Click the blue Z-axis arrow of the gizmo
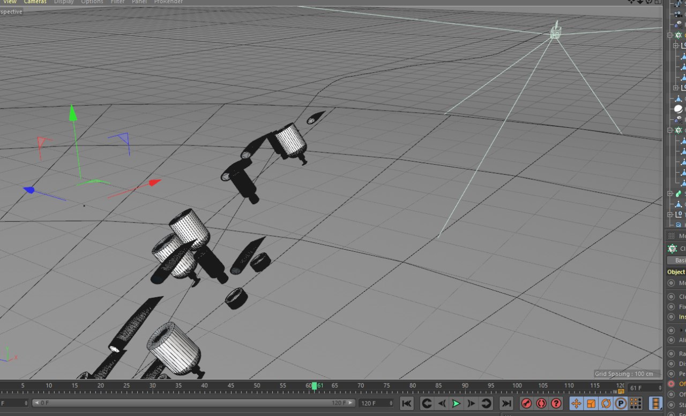Image resolution: width=686 pixels, height=416 pixels. point(29,190)
